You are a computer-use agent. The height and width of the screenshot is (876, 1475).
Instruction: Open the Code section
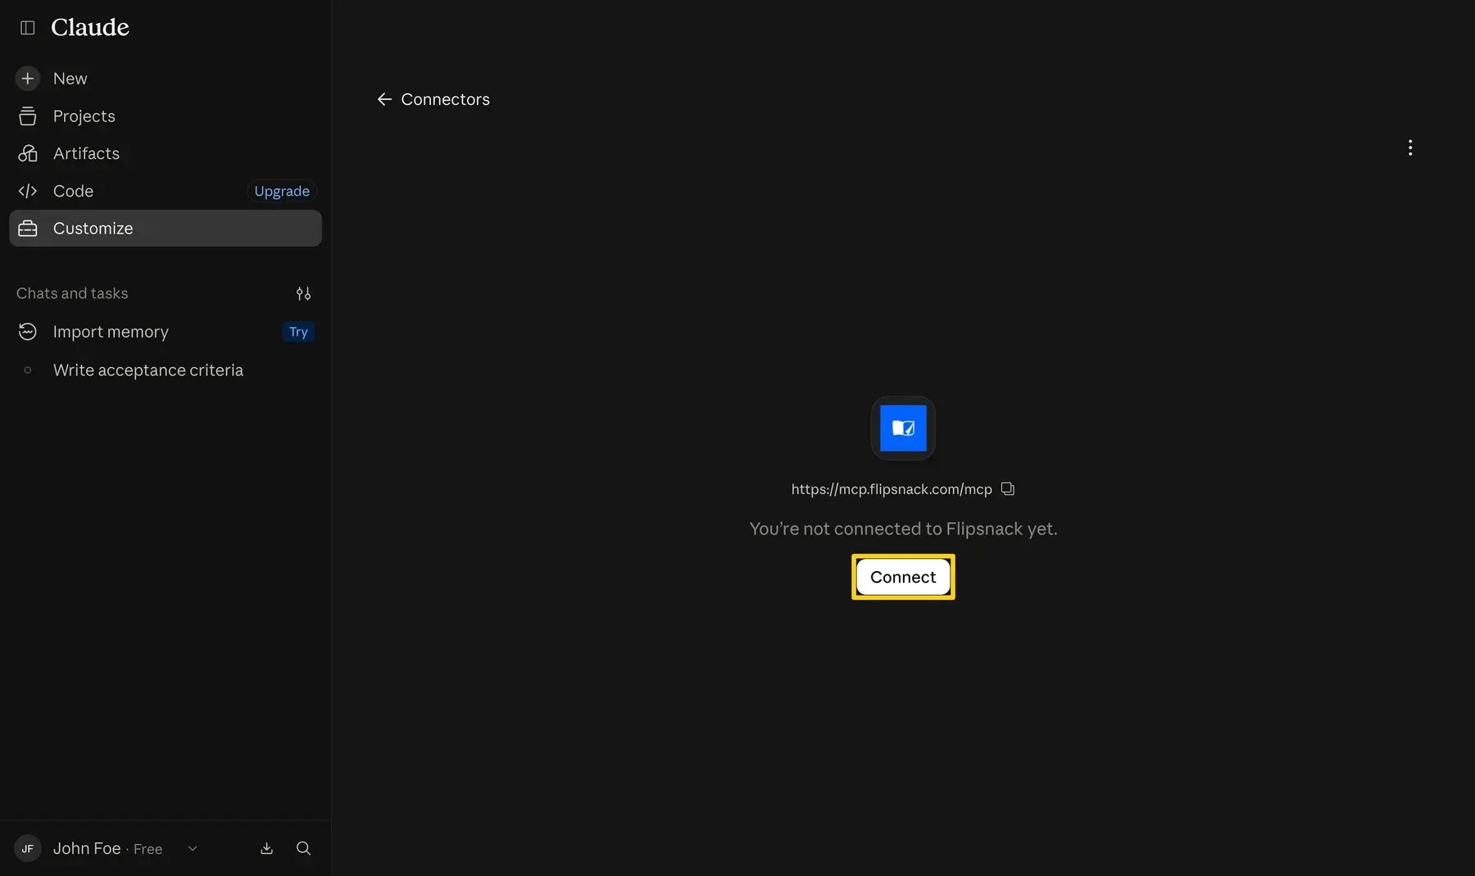click(x=165, y=191)
